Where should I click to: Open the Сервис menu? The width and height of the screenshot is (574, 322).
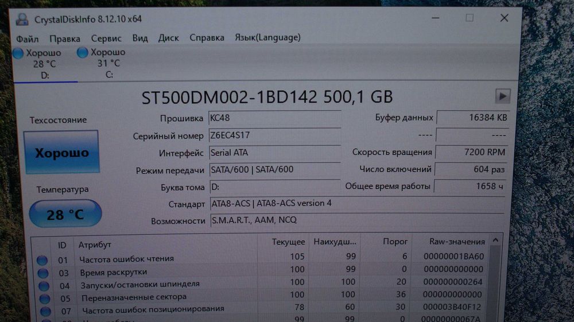[x=106, y=38]
